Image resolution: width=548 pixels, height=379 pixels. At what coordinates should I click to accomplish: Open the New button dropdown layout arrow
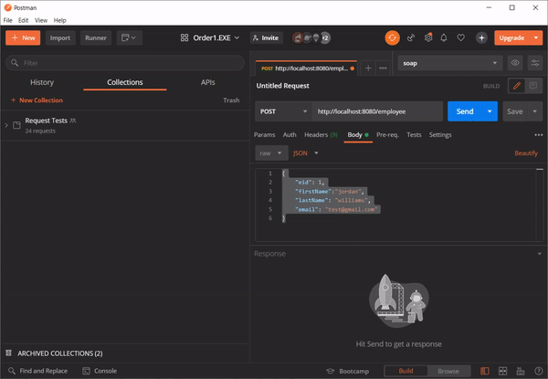point(133,37)
